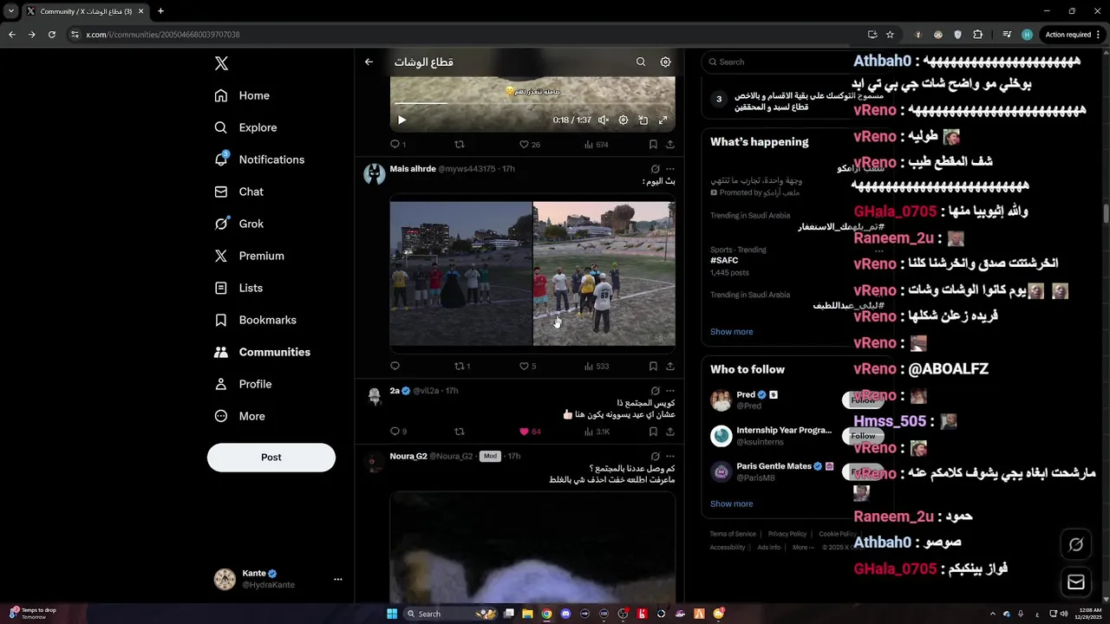1110x624 pixels.
Task: Go back from the community page
Action: coord(369,62)
